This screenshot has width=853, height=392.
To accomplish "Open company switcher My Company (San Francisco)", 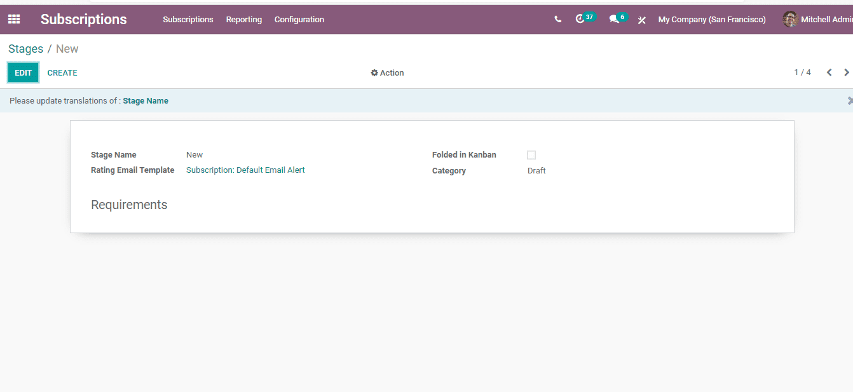I will pyautogui.click(x=712, y=20).
